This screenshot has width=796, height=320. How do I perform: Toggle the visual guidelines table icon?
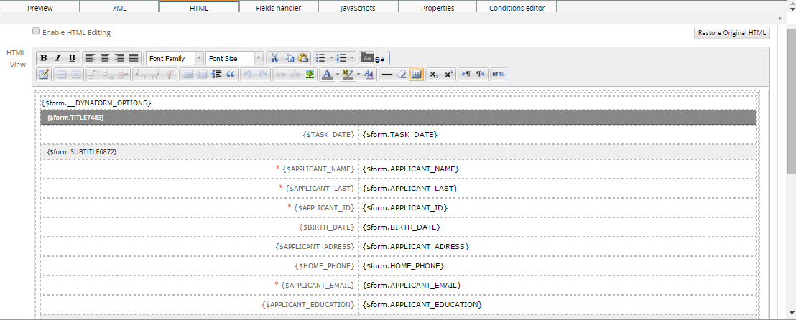coord(416,75)
